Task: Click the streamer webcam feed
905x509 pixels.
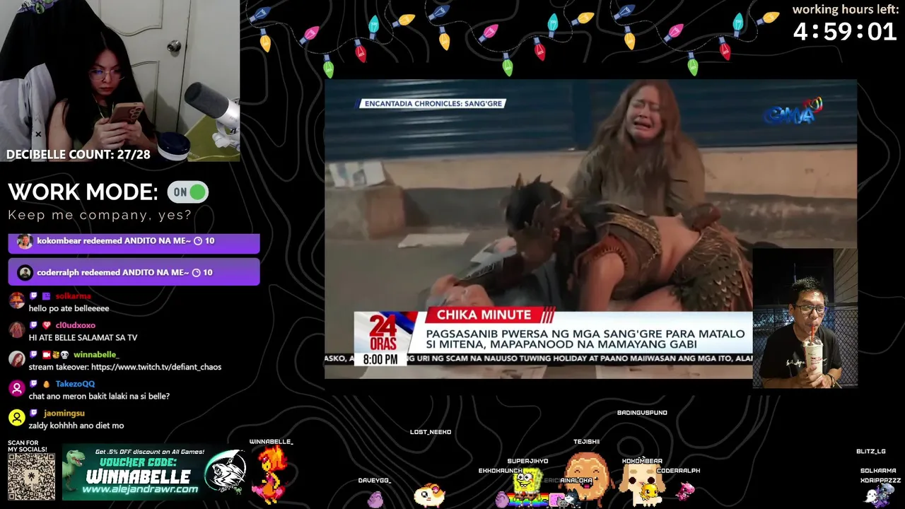Action: coord(120,81)
